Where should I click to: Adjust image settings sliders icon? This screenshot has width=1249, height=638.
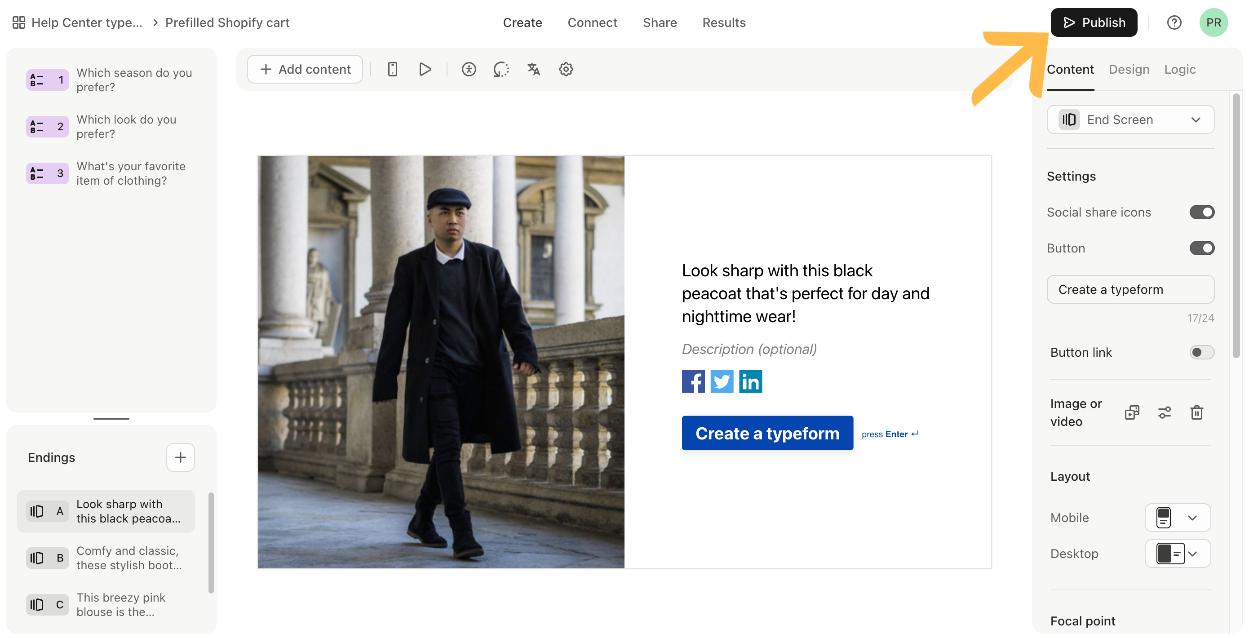1164,412
